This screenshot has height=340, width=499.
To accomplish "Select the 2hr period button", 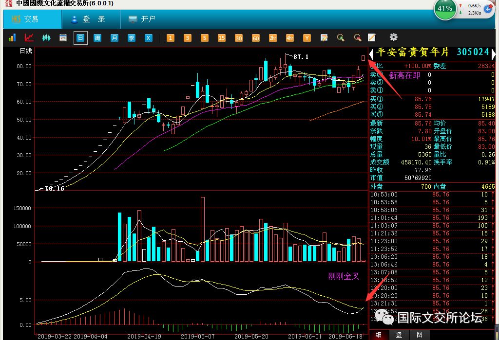I will tap(273, 38).
